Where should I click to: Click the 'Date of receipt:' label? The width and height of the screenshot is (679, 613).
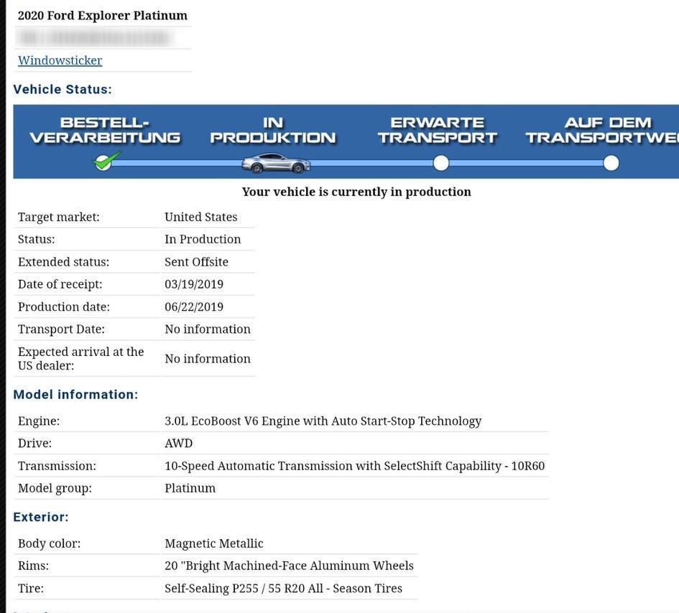coord(60,284)
